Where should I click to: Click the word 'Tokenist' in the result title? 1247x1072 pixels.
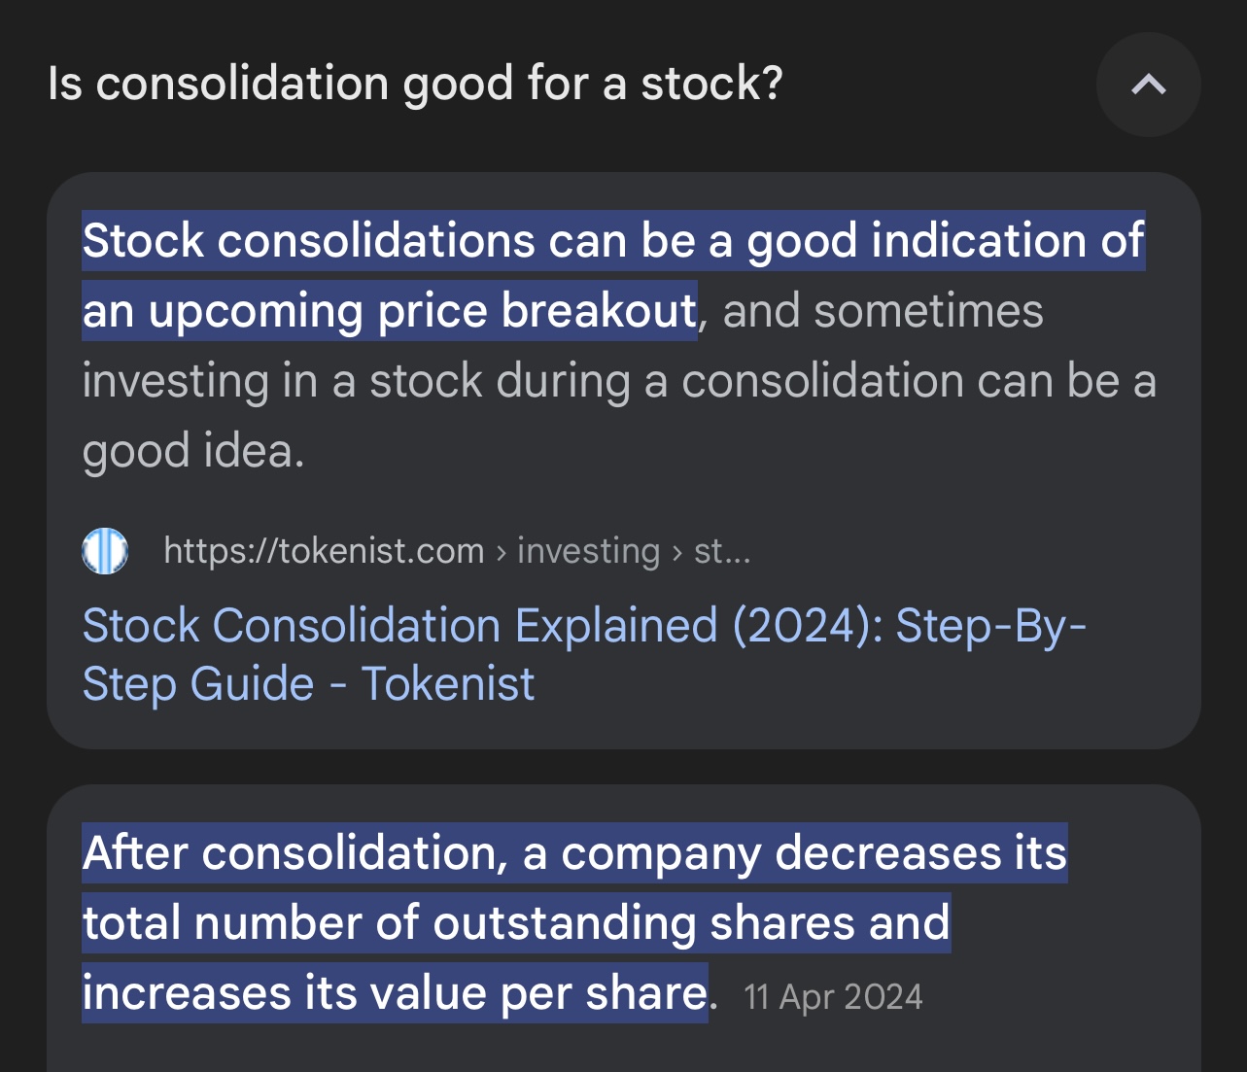(448, 684)
